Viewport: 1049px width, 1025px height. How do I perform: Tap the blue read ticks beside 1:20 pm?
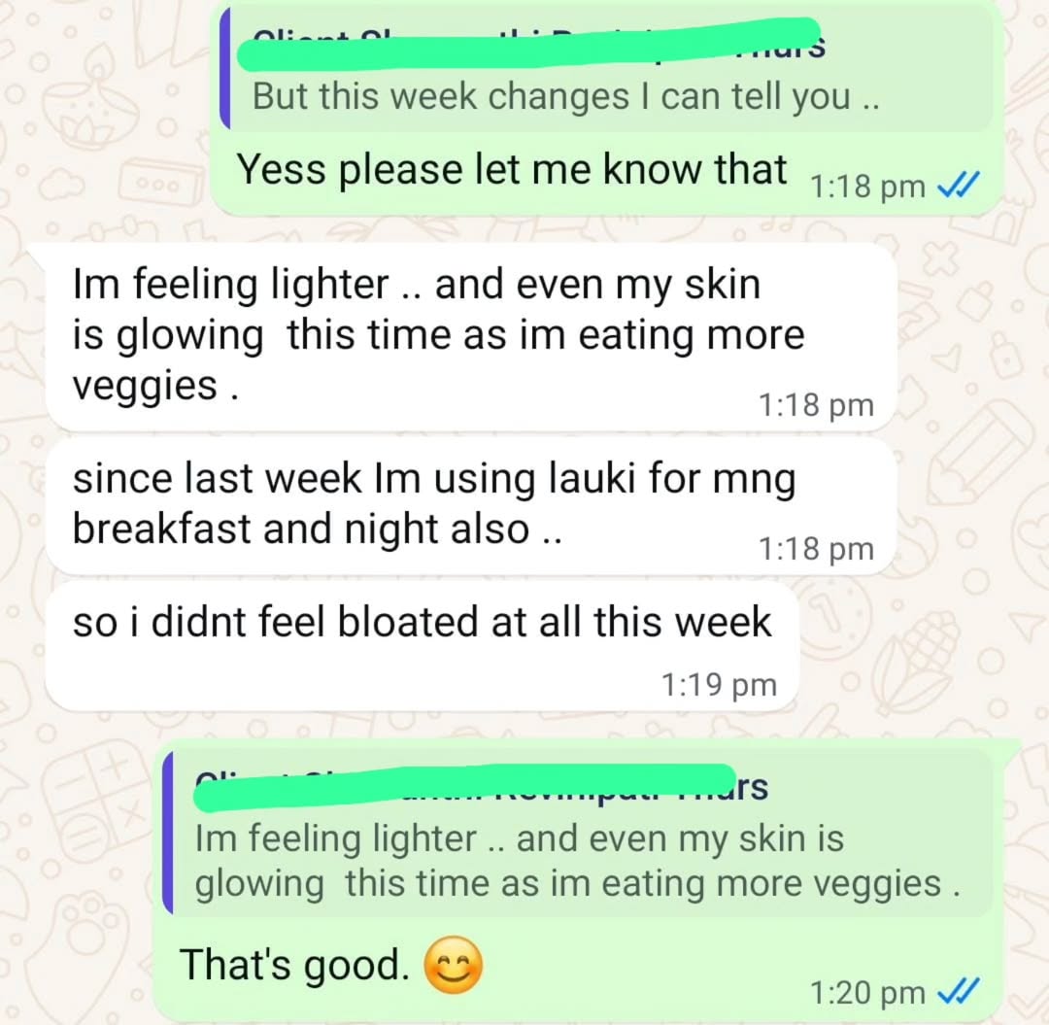click(959, 991)
